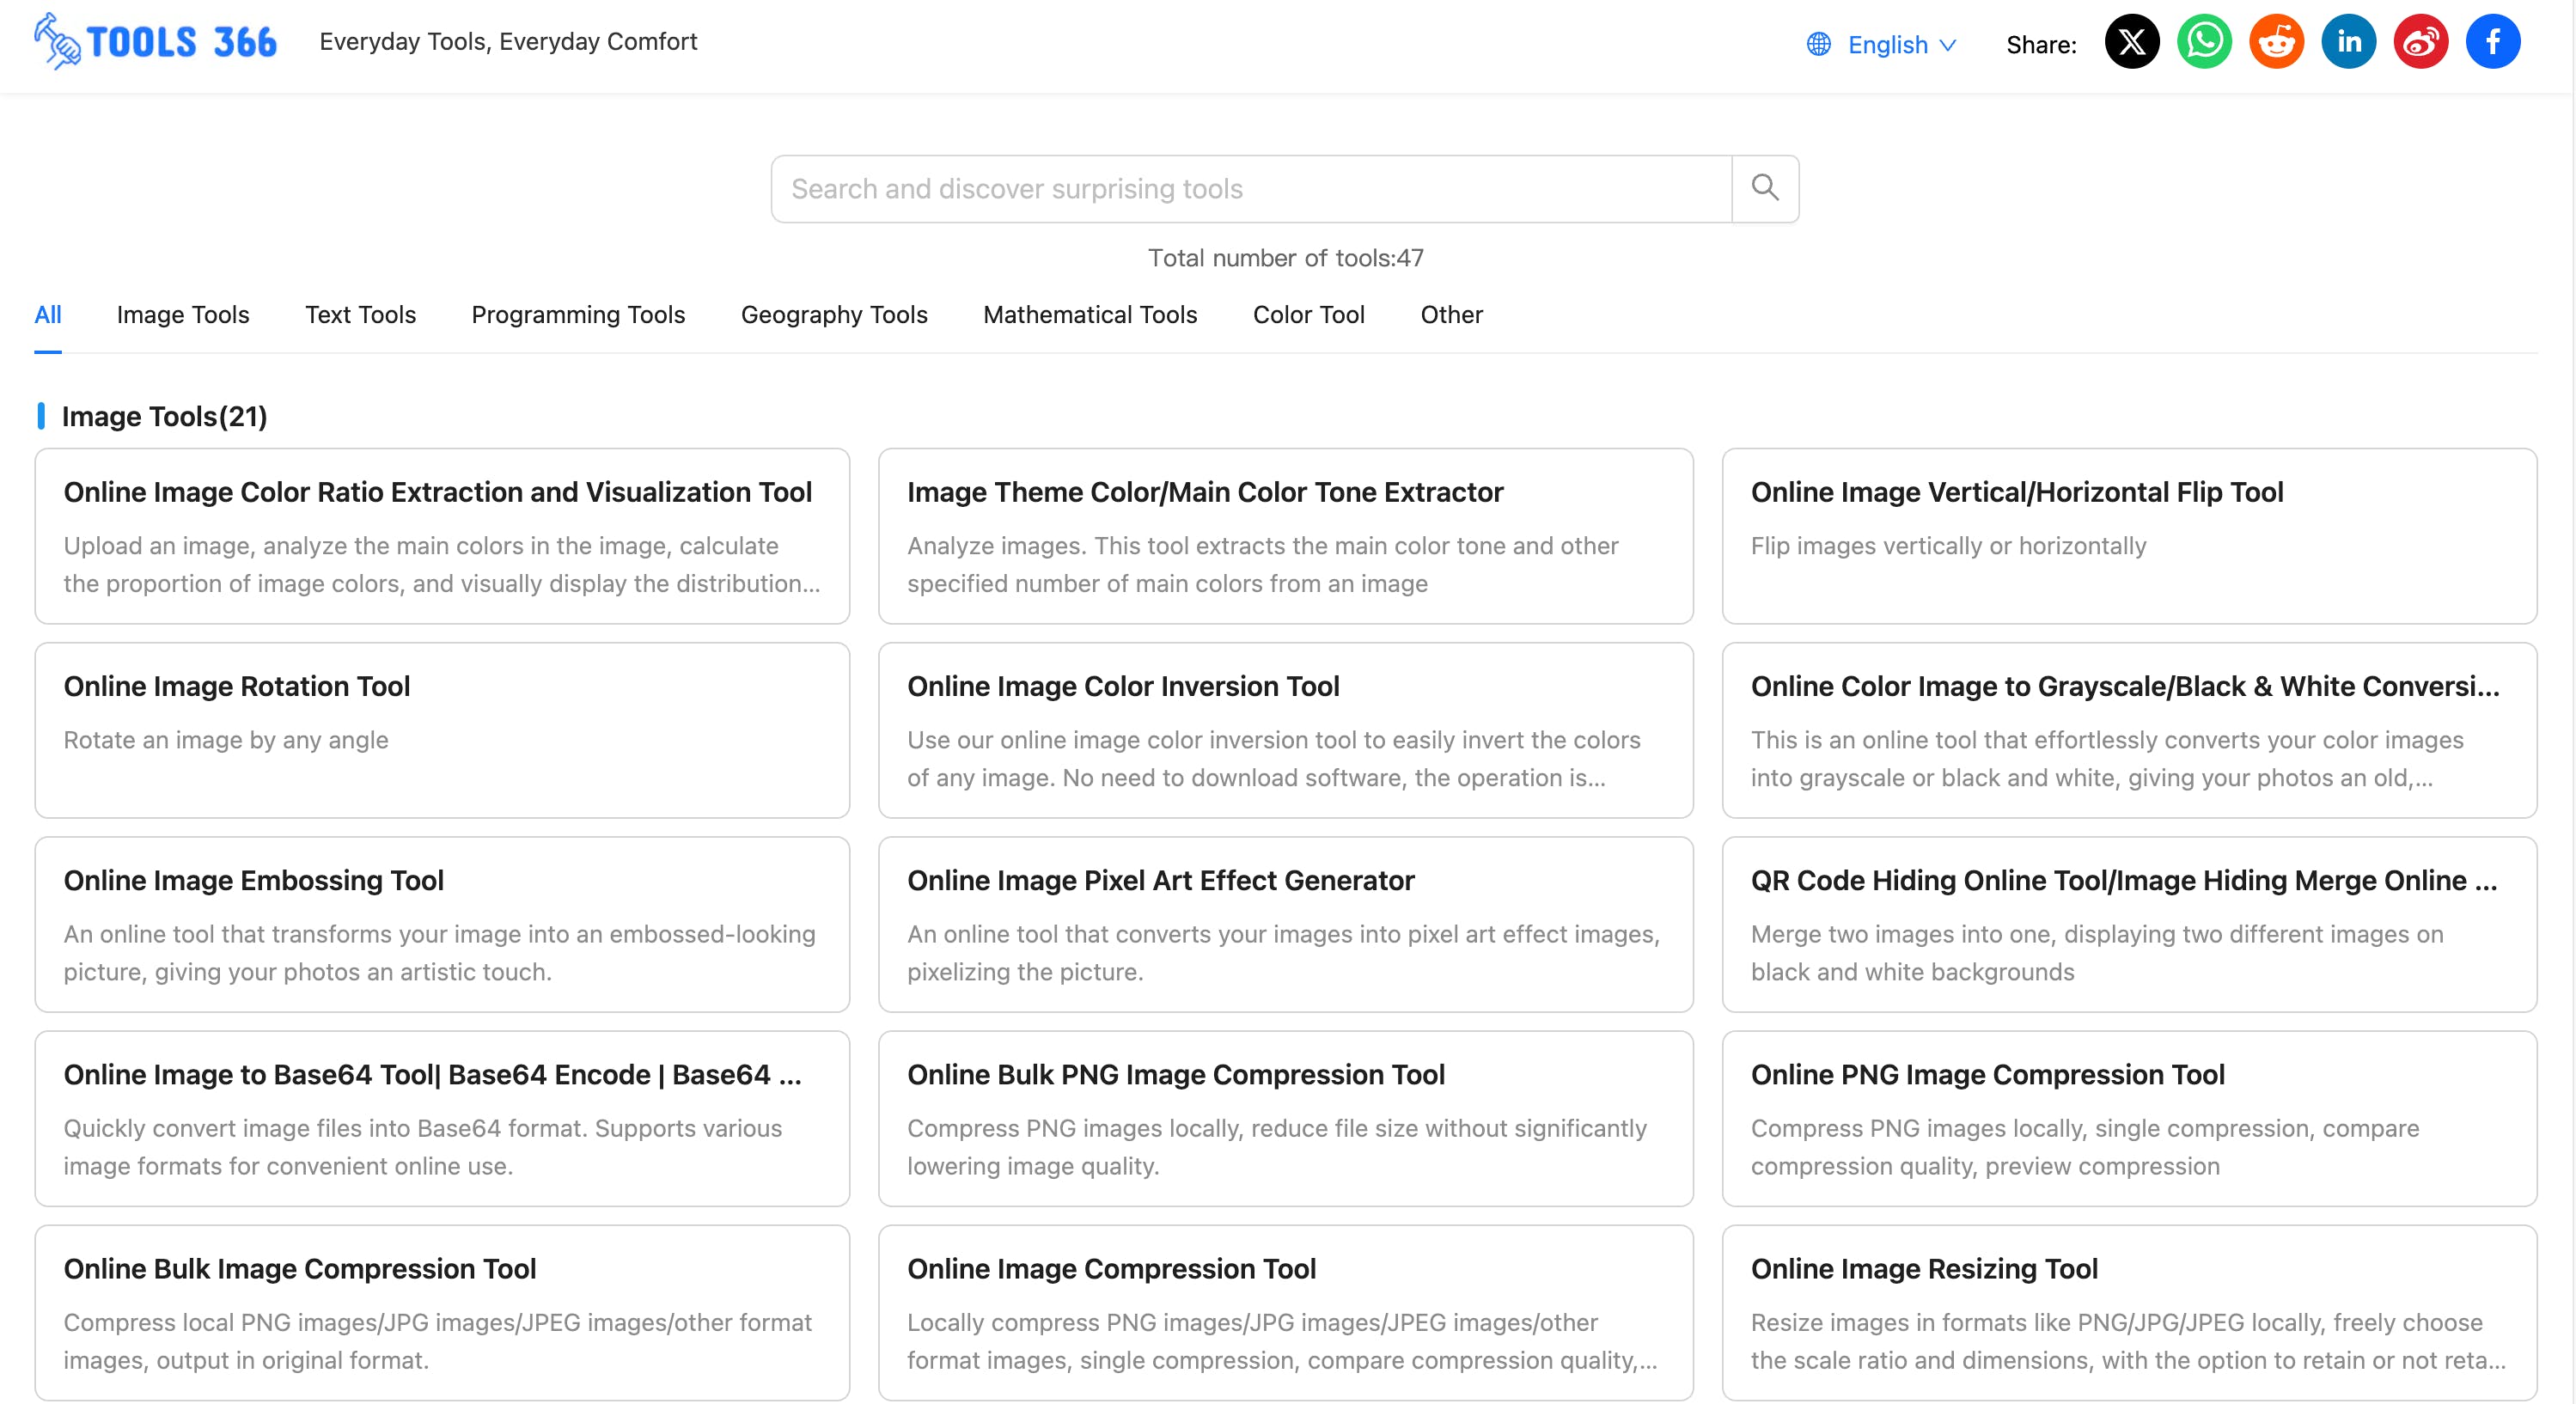Share on LinkedIn icon

[2348, 42]
